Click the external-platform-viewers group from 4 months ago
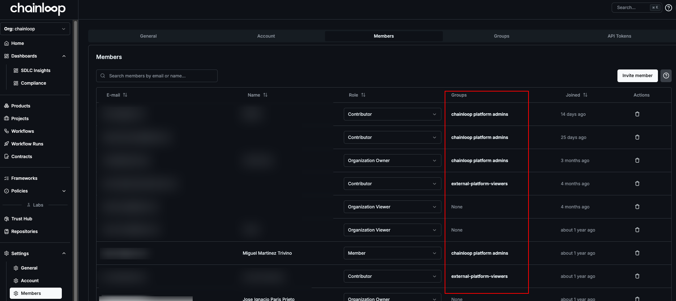The height and width of the screenshot is (301, 676). (x=479, y=183)
